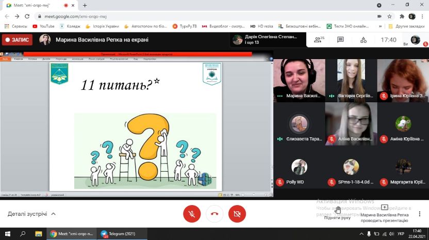Open the participants list icon

point(316,40)
